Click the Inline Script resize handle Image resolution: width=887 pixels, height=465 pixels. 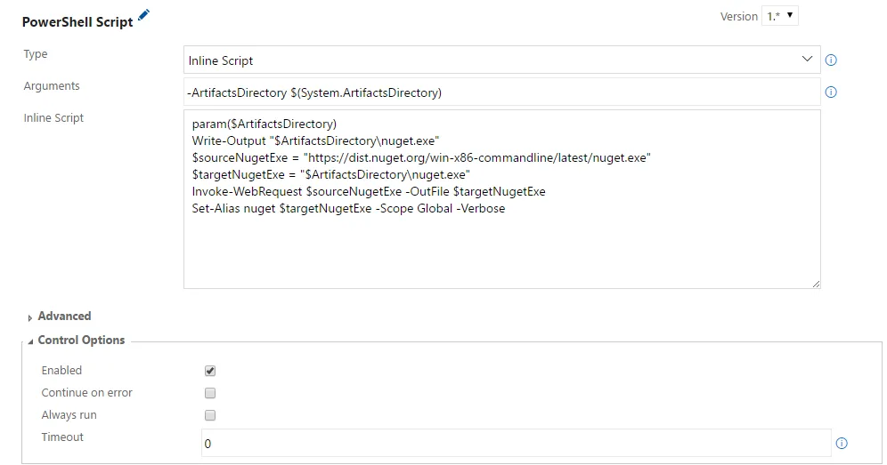[x=816, y=284]
